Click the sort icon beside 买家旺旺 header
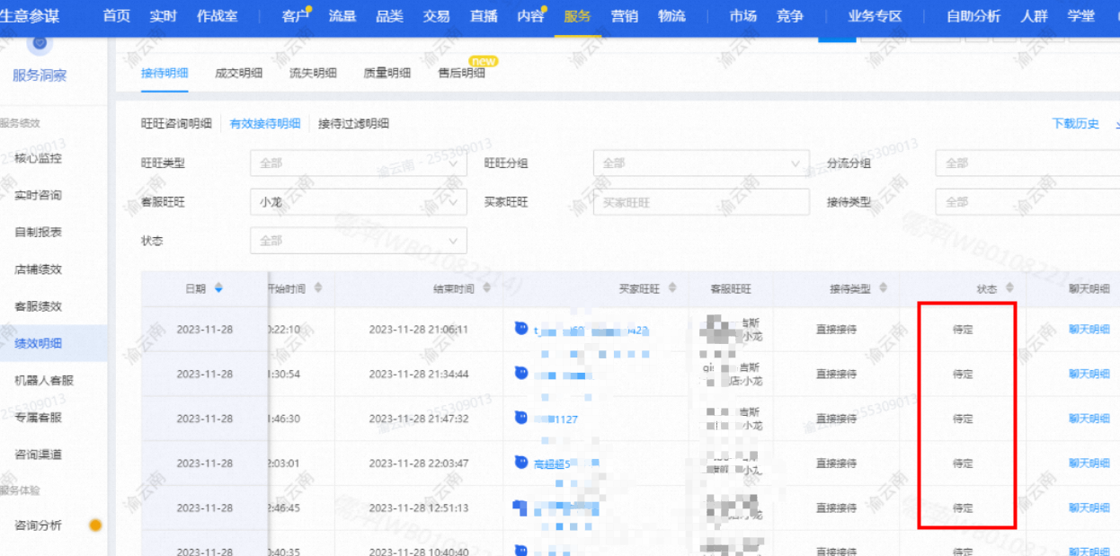The height and width of the screenshot is (556, 1120). pos(671,288)
